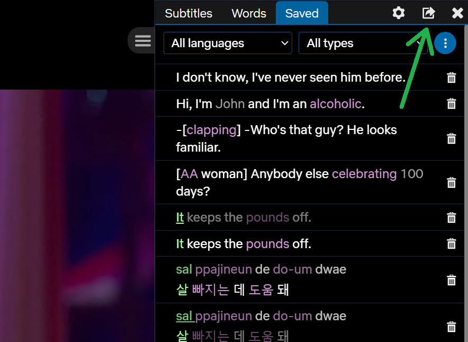Expand the All languages dropdown

click(x=228, y=43)
